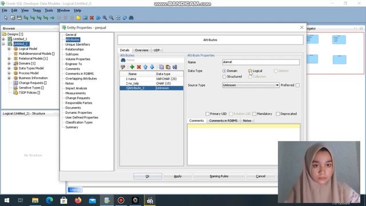This screenshot has height=206, width=366.
Task: Click the attribute properties icon after paste
Action: pos(174,67)
